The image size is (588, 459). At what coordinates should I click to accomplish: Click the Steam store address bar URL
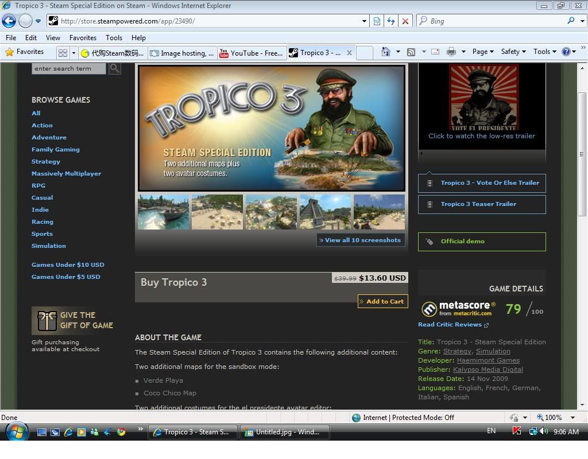pyautogui.click(x=127, y=21)
